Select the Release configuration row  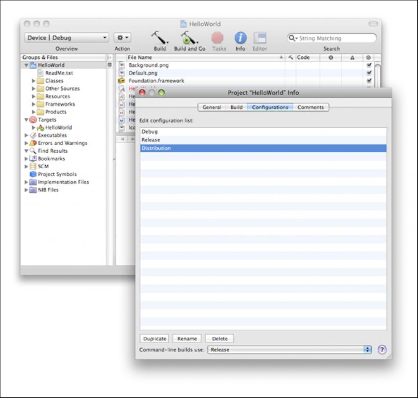(x=263, y=140)
